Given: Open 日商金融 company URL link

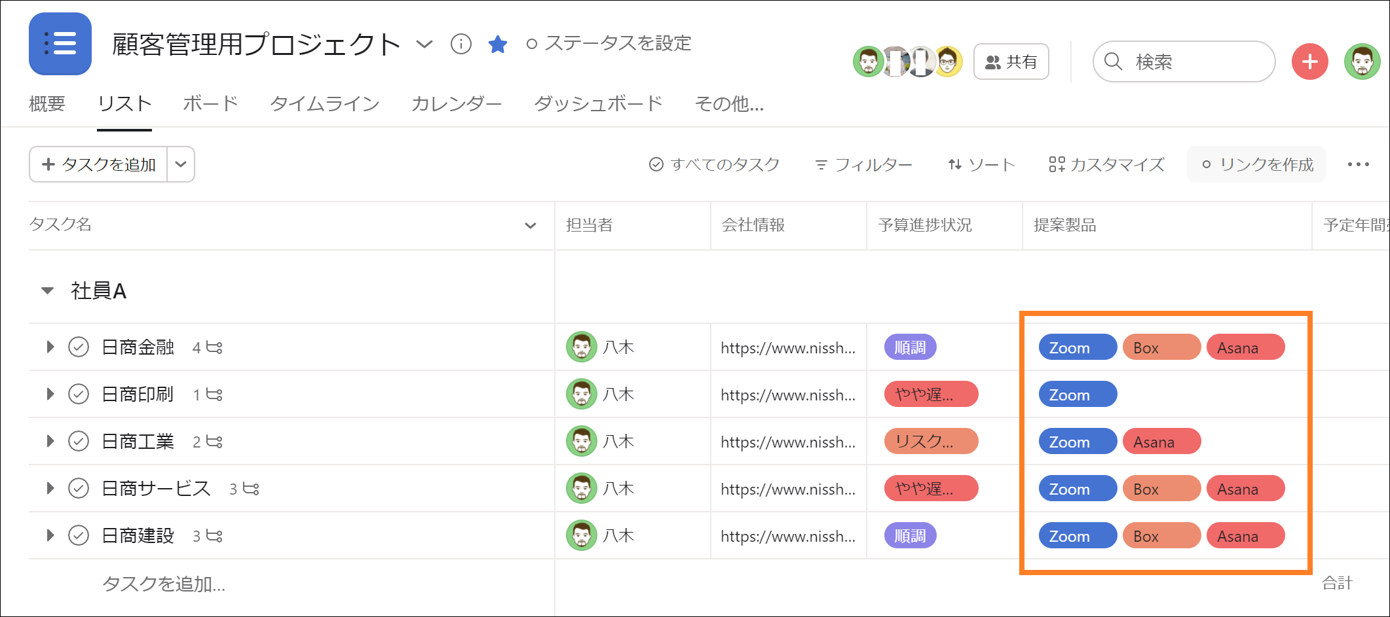Looking at the screenshot, I should (x=788, y=347).
